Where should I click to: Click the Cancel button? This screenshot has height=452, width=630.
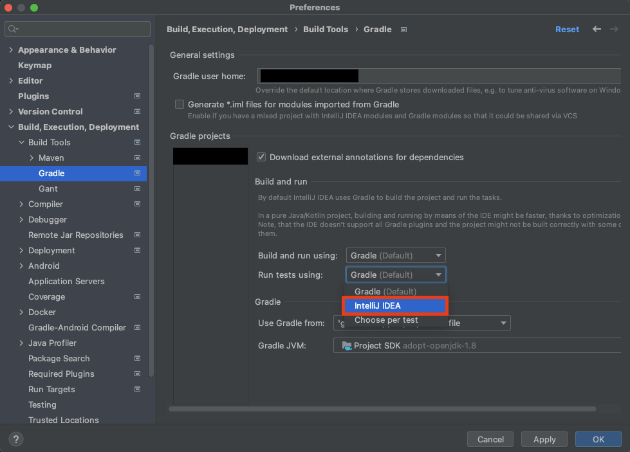coord(490,439)
